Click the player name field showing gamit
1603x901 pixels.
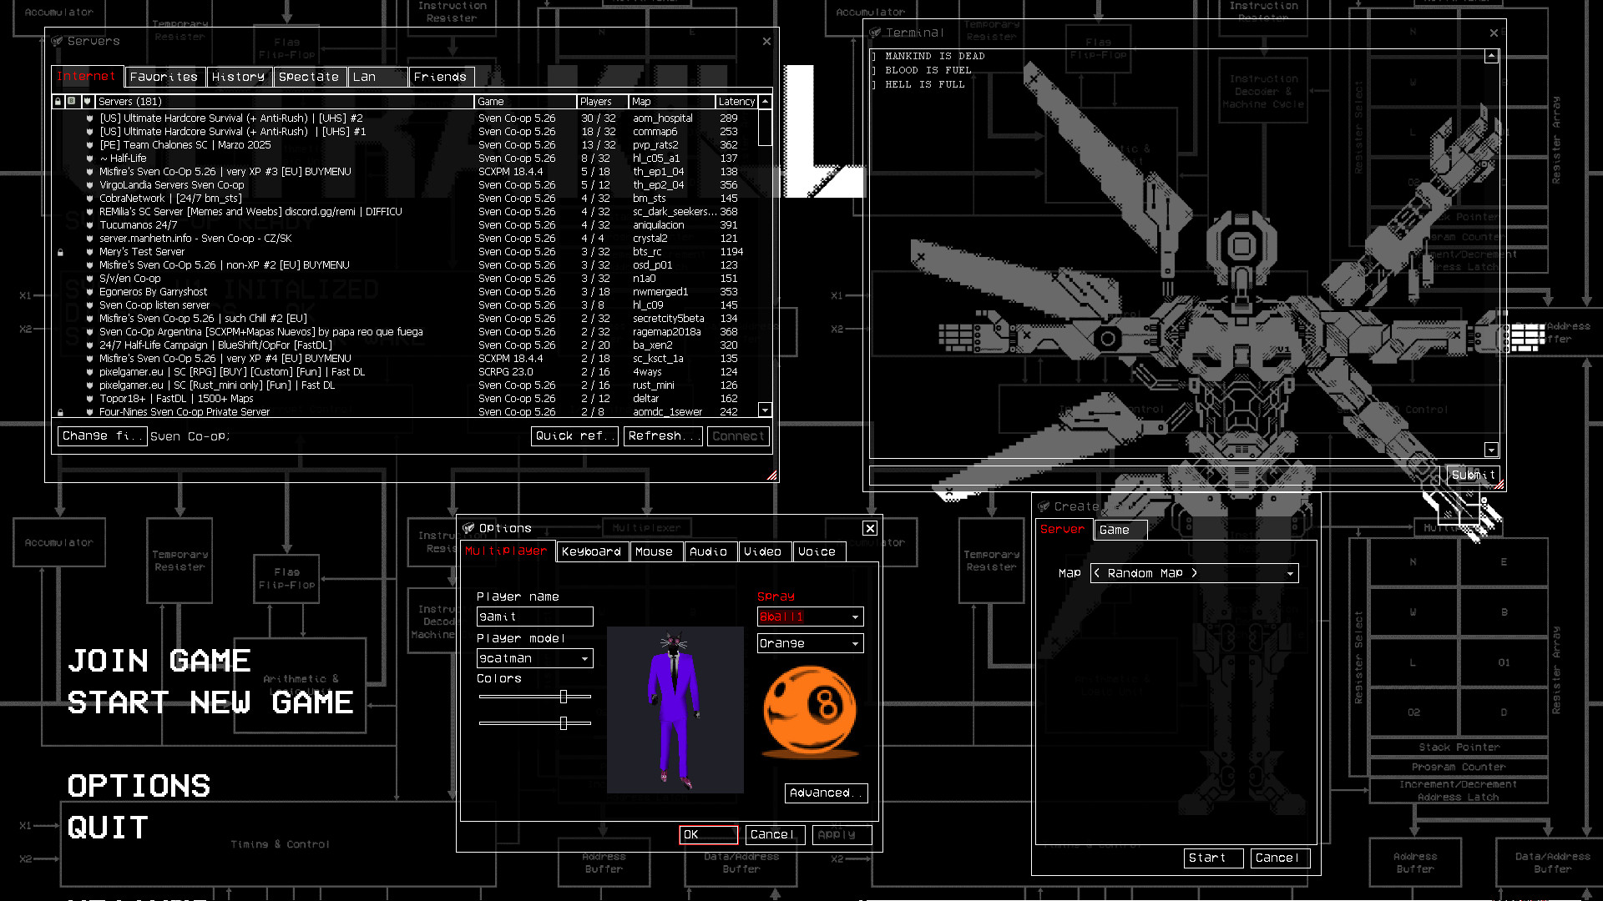coord(533,617)
